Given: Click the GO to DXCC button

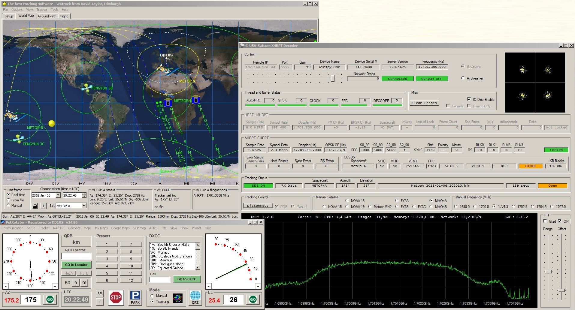Looking at the screenshot, I should pyautogui.click(x=186, y=279).
